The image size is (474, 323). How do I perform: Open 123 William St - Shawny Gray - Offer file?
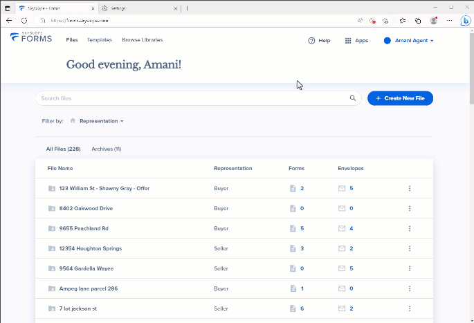[x=104, y=189]
